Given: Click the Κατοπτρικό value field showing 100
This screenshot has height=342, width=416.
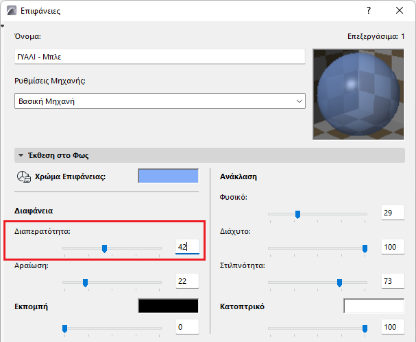Looking at the screenshot, I should click(393, 327).
